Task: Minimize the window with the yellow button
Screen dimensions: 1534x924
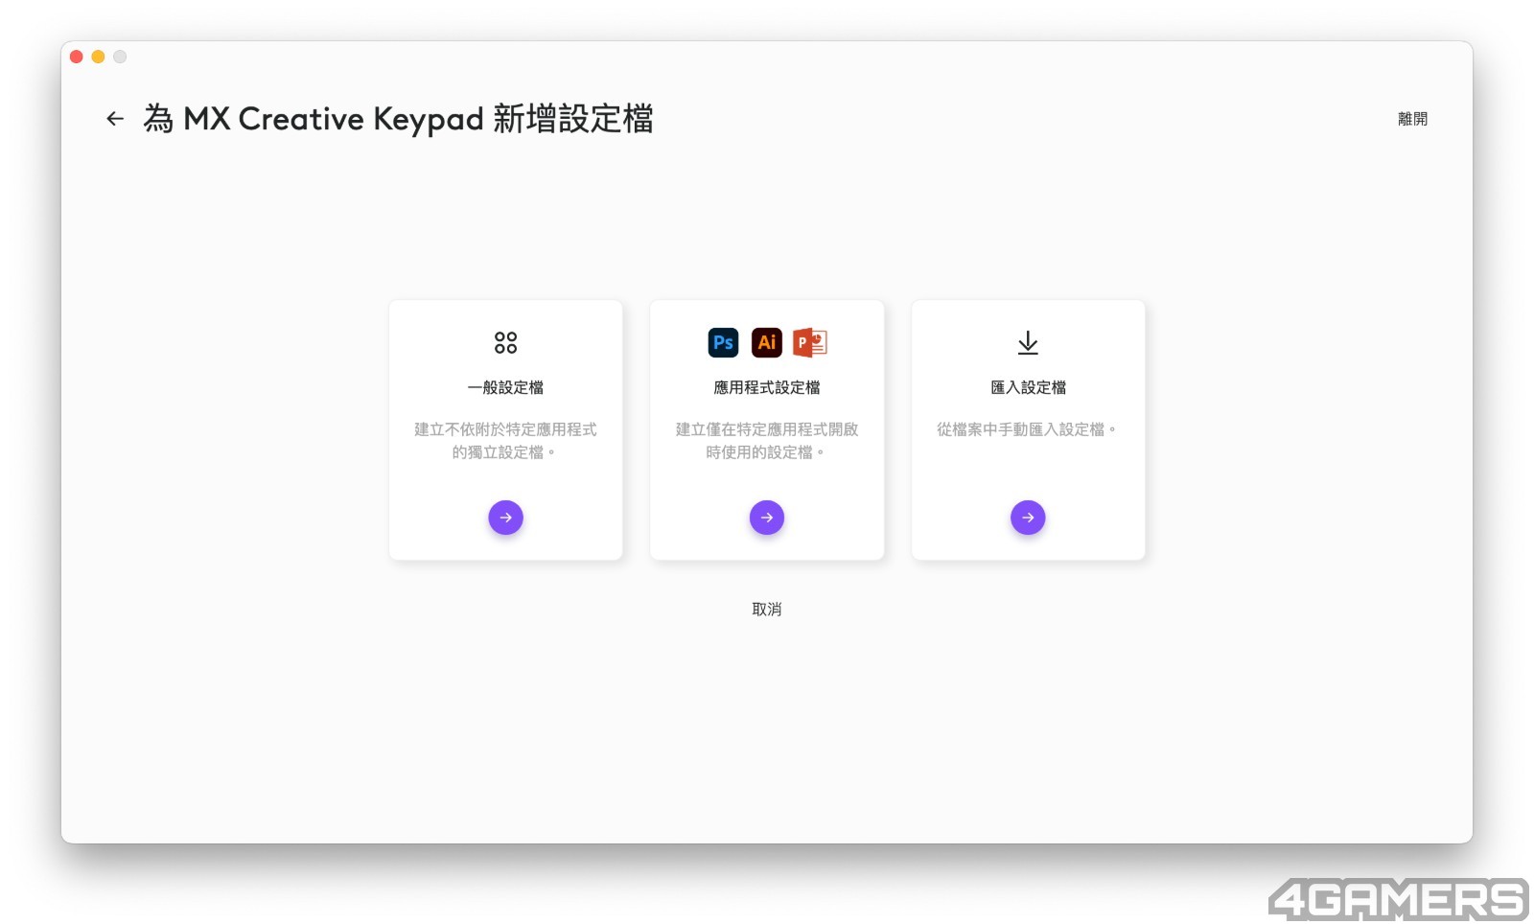Action: (98, 57)
